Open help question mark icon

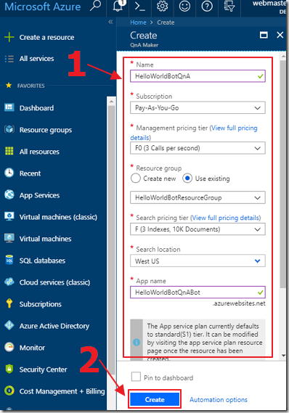(x=207, y=6)
